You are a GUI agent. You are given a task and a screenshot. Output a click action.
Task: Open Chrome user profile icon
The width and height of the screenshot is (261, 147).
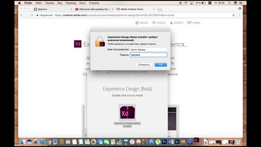coord(240,9)
